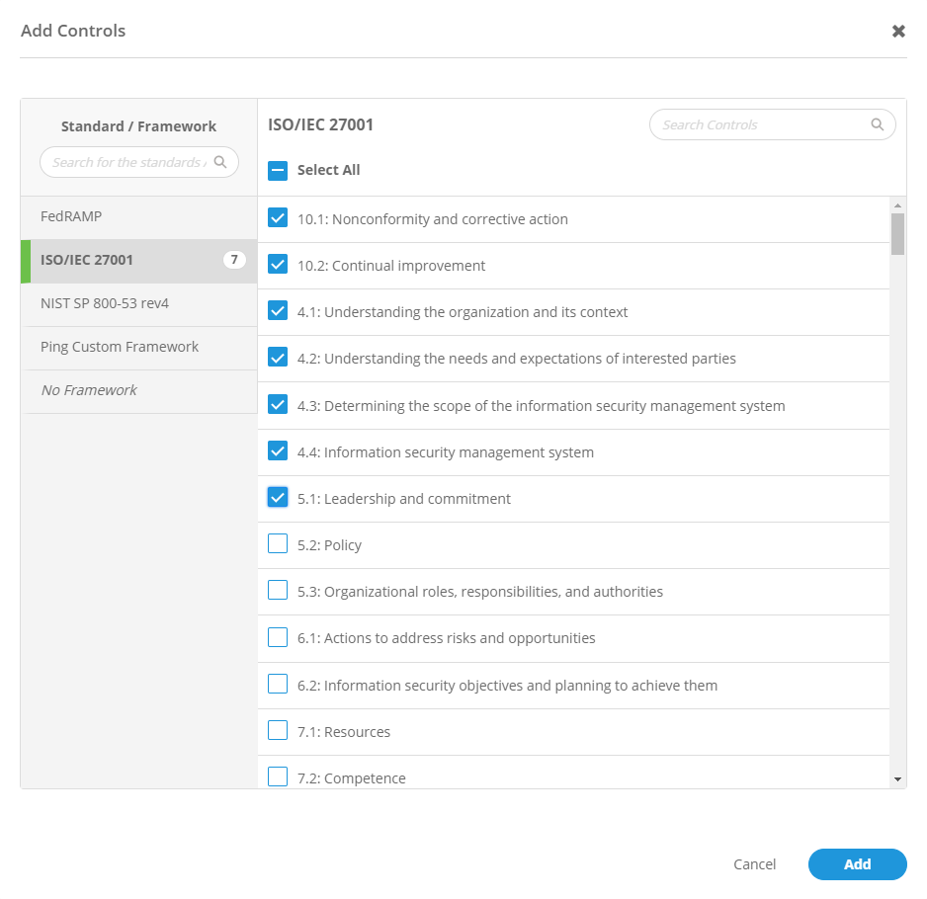927x899 pixels.
Task: Cancel adding controls
Action: point(754,864)
